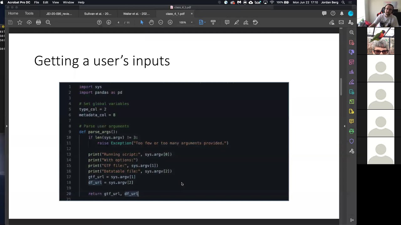Expand the tools pane at bottom right
This screenshot has width=401, height=225.
(x=352, y=220)
